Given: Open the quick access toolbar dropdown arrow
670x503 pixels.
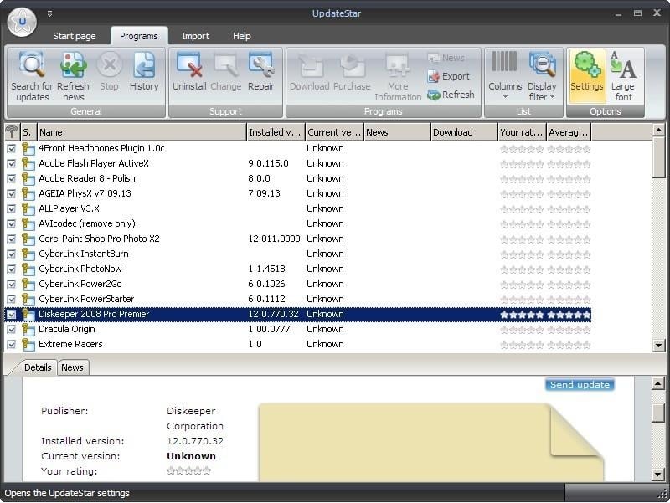Looking at the screenshot, I should 49,13.
